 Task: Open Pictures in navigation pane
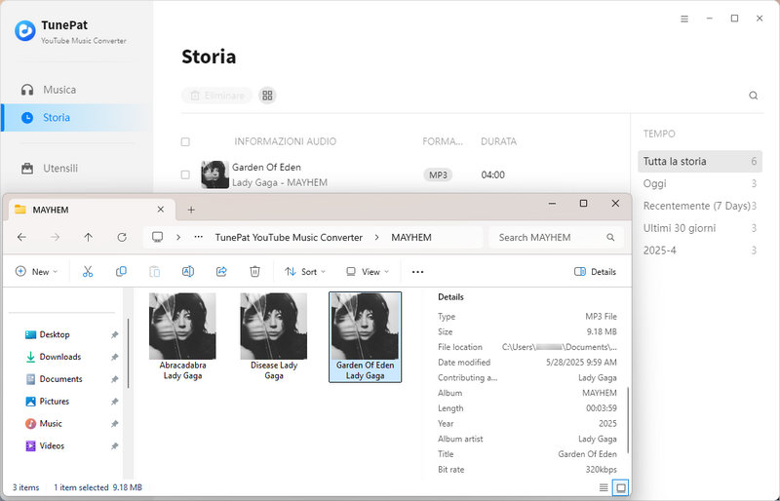47,401
